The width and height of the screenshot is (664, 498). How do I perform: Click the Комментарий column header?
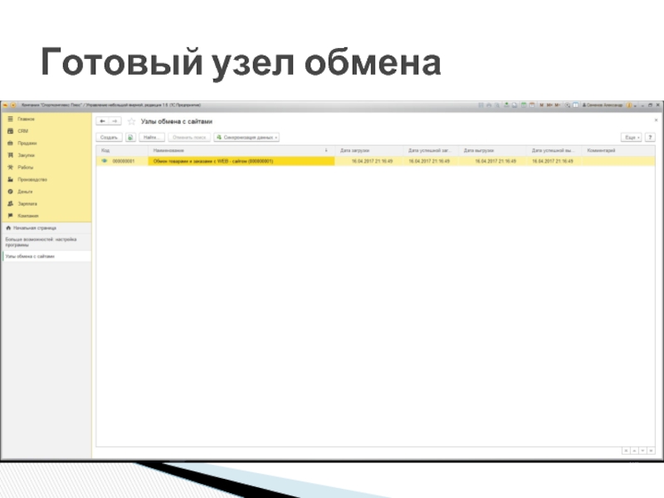tap(618, 150)
